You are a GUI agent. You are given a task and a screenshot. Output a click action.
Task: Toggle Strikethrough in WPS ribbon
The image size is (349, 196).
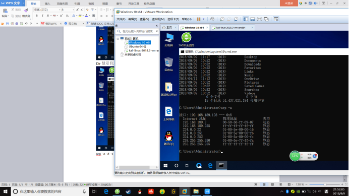click(54, 16)
